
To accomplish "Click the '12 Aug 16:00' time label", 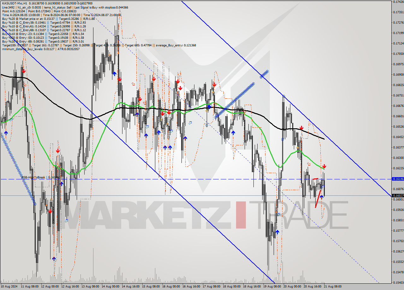I will click(70, 287).
